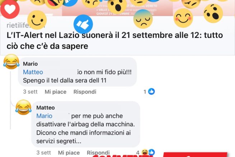The width and height of the screenshot is (235, 157).
Task: Click Mi piace under Matteo's reply
Action: point(69,153)
